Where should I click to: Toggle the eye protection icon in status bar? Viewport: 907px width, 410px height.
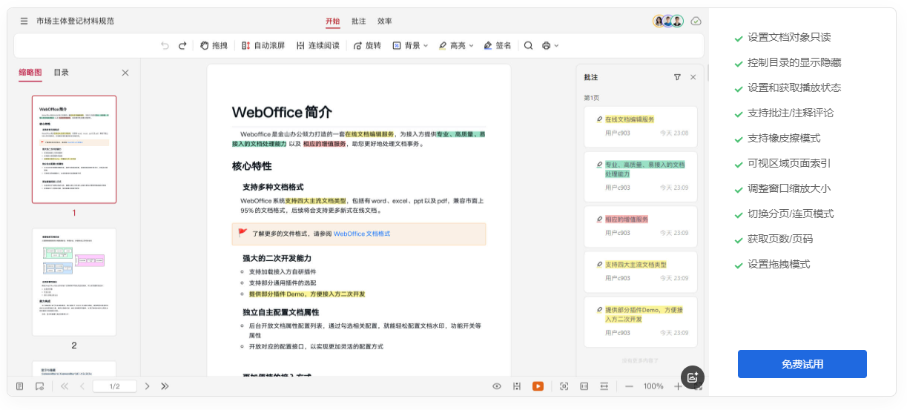(497, 386)
